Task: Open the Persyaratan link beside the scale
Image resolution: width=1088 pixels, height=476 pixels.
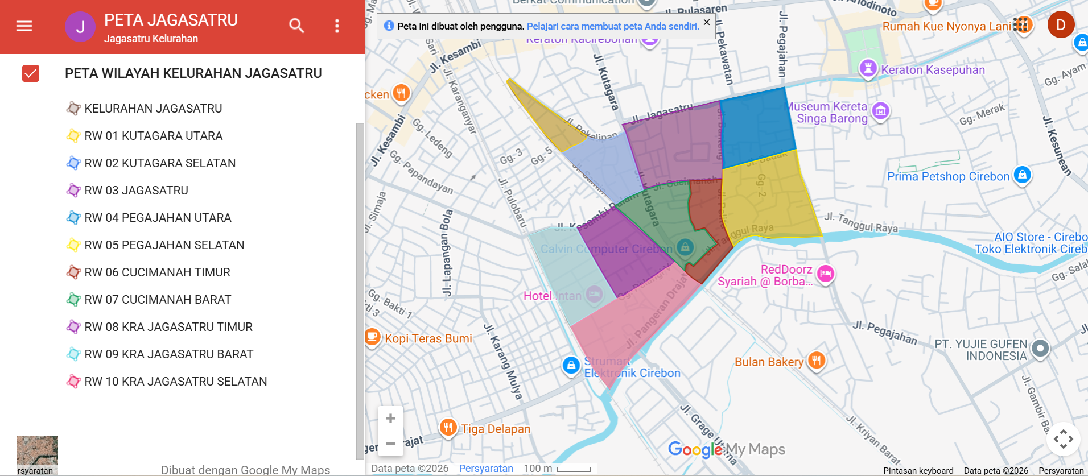Action: (486, 469)
